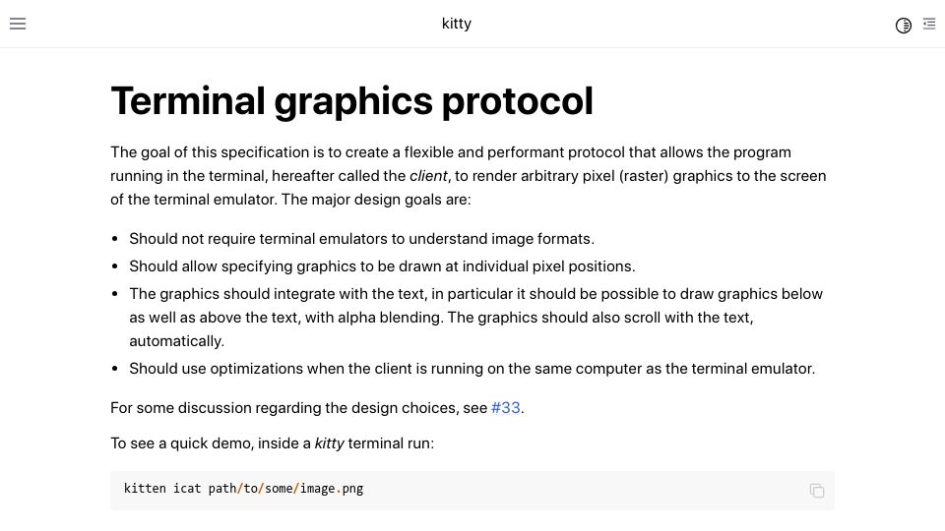Copy the kitten icat code snippet
Viewport: 945px width, 531px height.
(817, 491)
